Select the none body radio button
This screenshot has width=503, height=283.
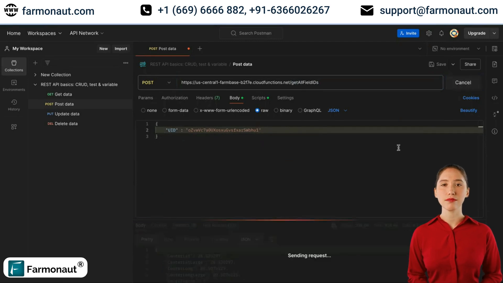(143, 110)
